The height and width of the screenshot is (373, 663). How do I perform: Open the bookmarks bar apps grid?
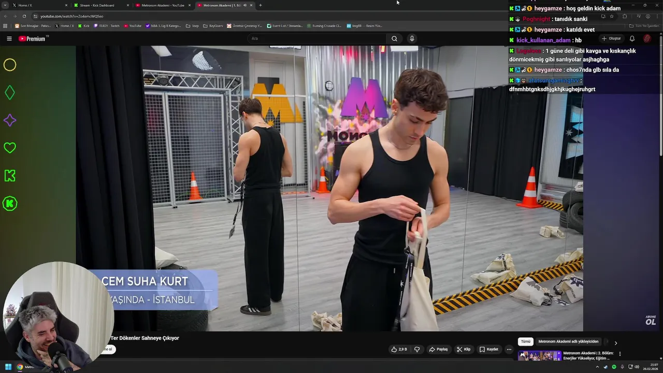point(5,25)
